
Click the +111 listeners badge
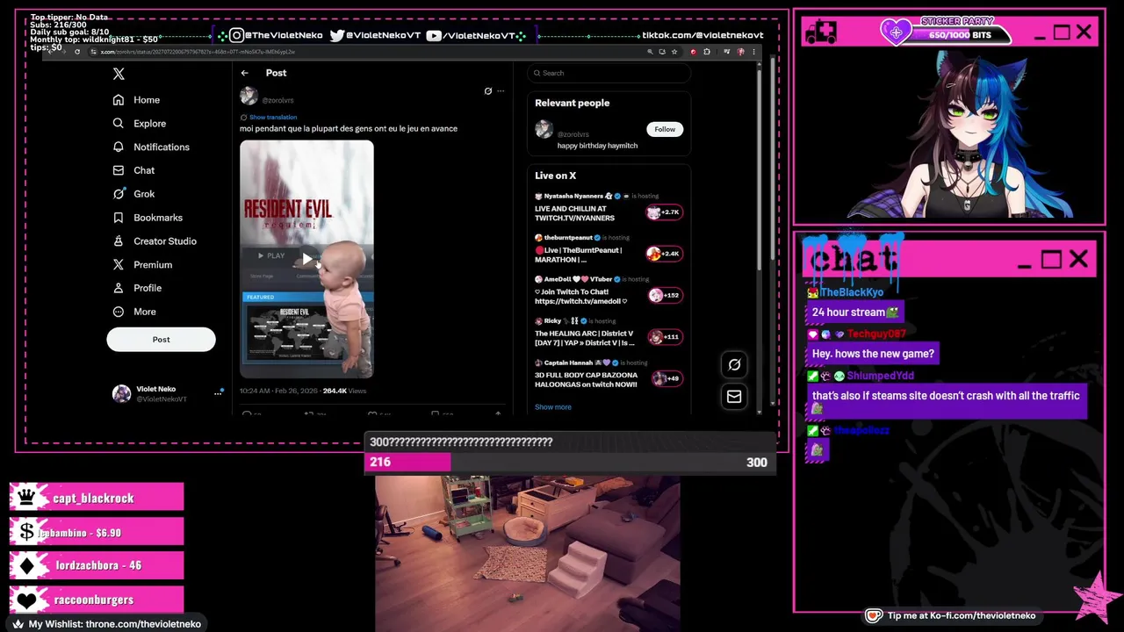(664, 337)
